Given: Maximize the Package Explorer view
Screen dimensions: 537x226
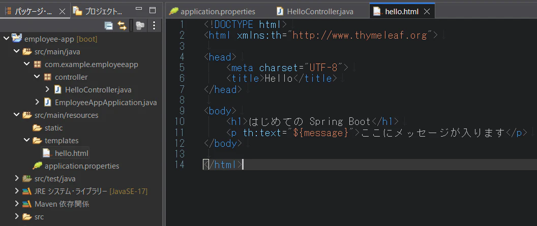Looking at the screenshot, I should 153,10.
